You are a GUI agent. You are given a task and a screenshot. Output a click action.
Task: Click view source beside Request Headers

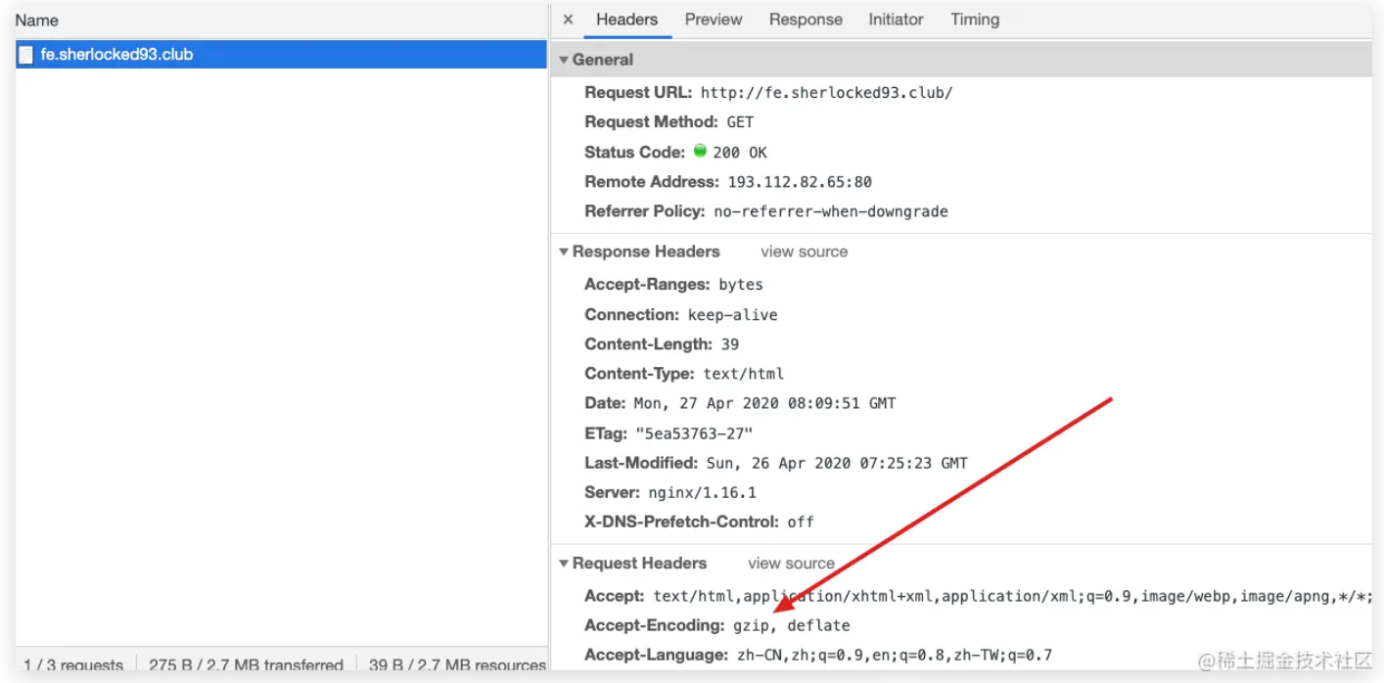click(791, 564)
